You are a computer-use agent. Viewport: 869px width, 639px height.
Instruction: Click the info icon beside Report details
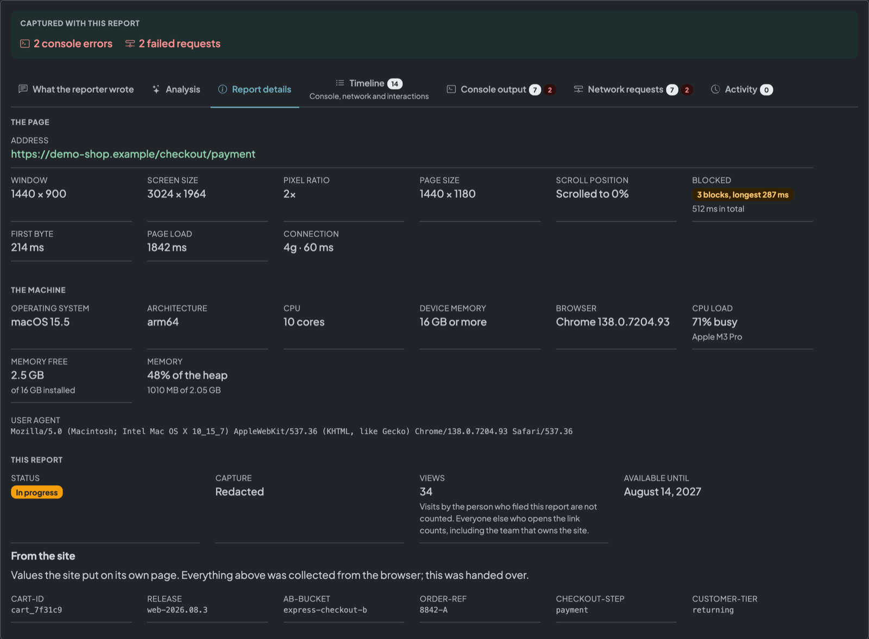click(x=223, y=89)
